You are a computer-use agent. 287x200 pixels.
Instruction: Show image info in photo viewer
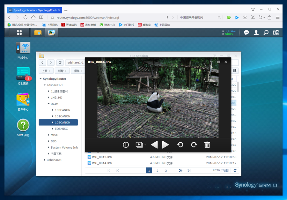pyautogui.click(x=126, y=145)
